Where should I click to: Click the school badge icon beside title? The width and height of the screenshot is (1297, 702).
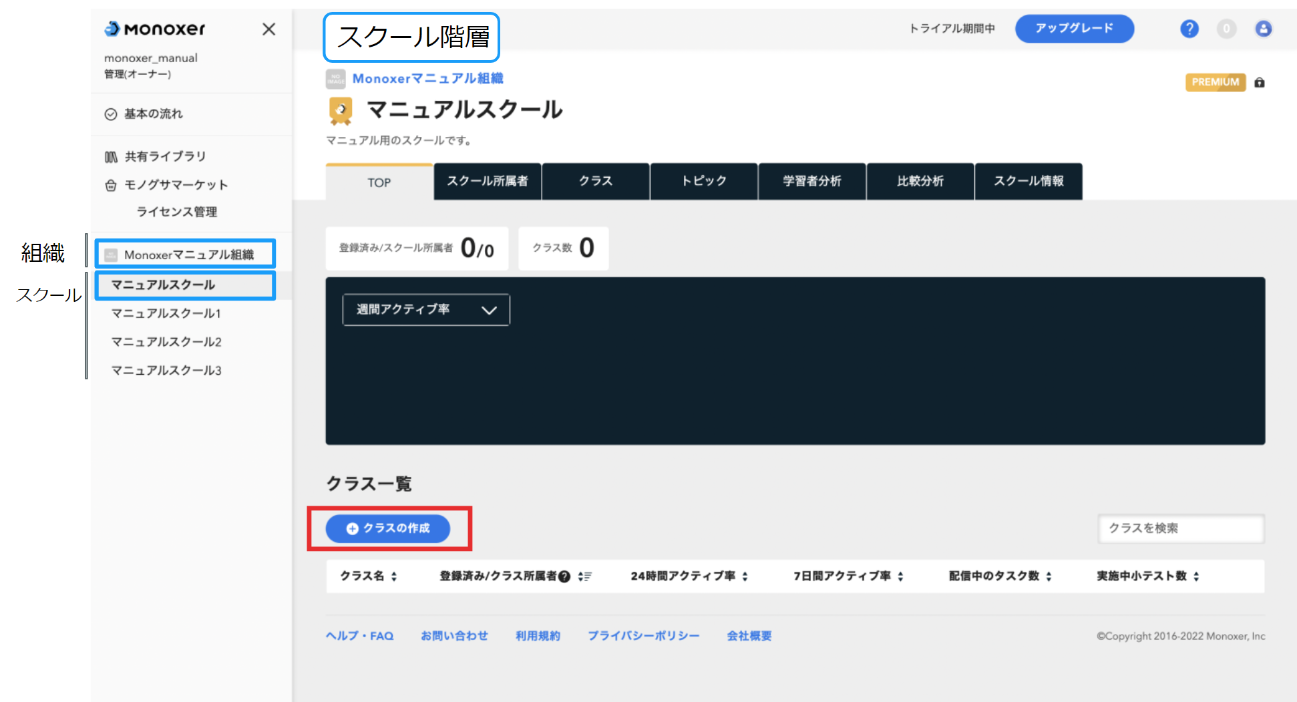pyautogui.click(x=341, y=111)
